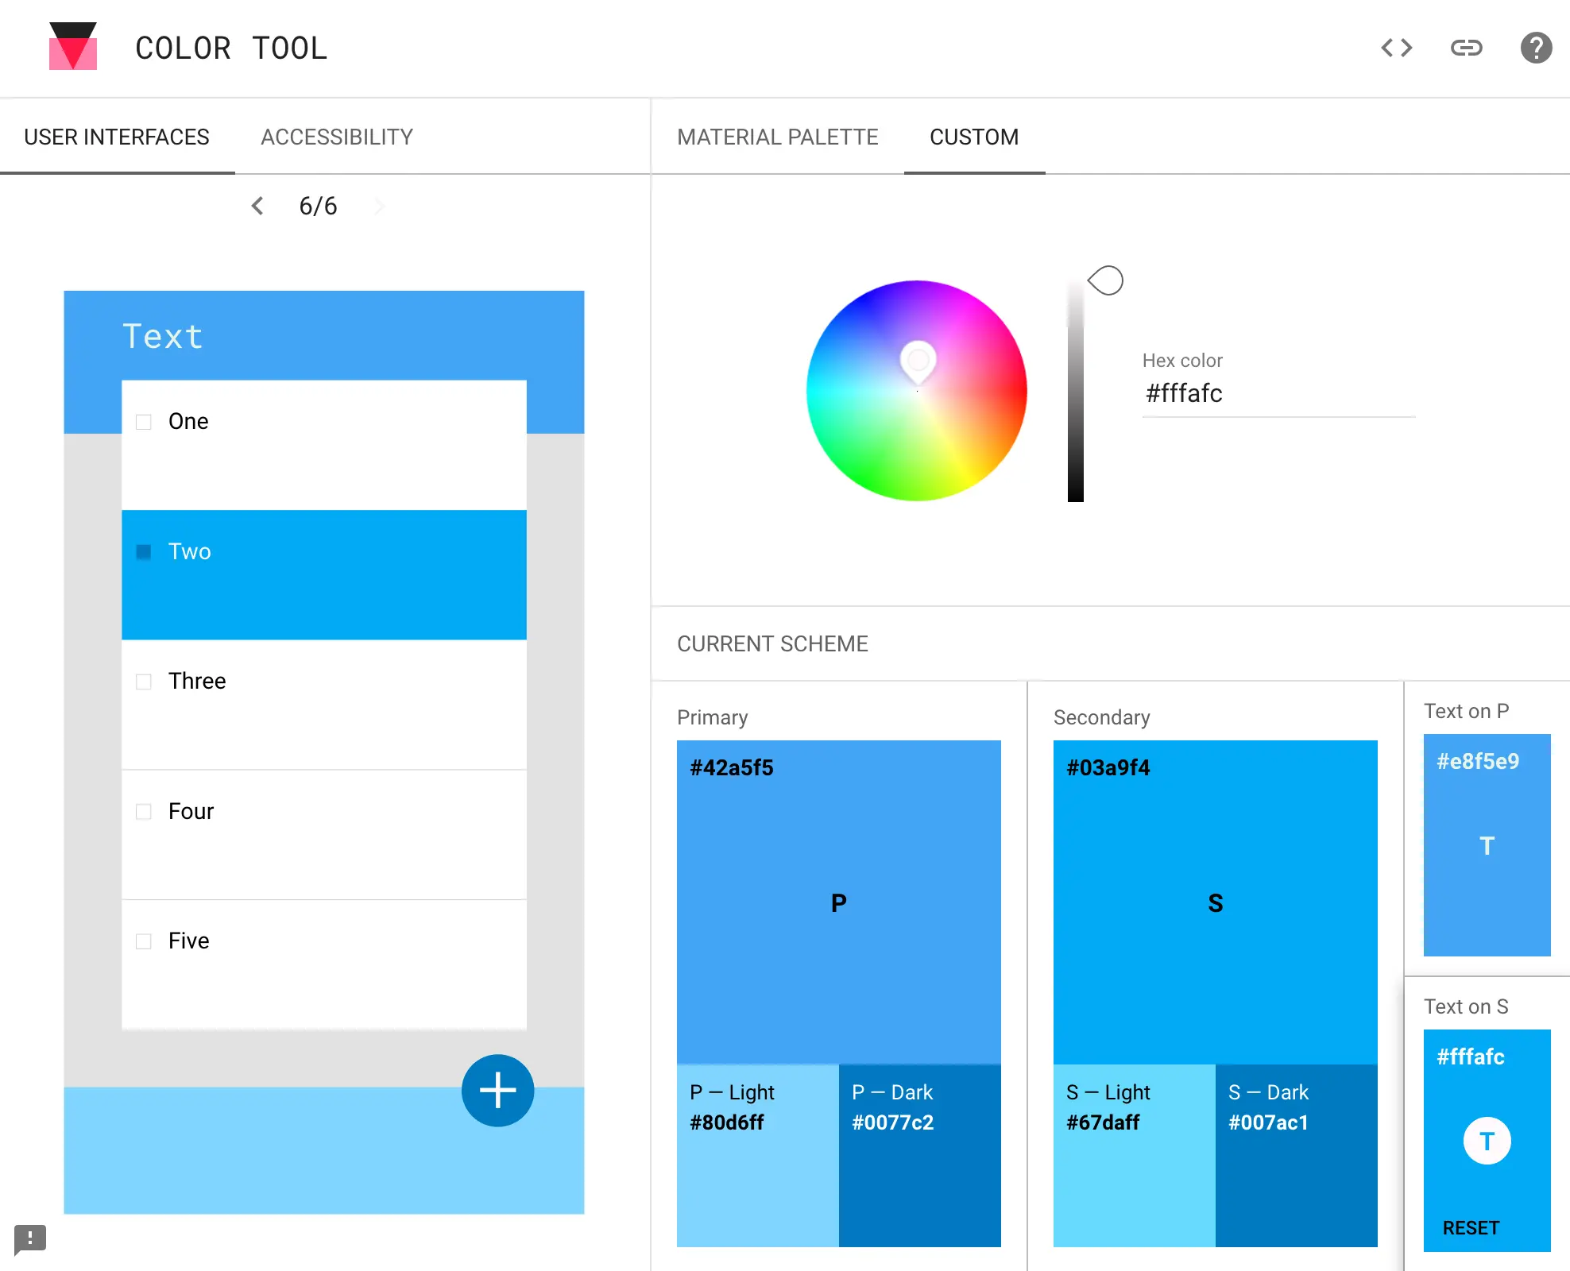Image resolution: width=1570 pixels, height=1271 pixels.
Task: Click the feedback icon in bottom corner
Action: tap(30, 1238)
